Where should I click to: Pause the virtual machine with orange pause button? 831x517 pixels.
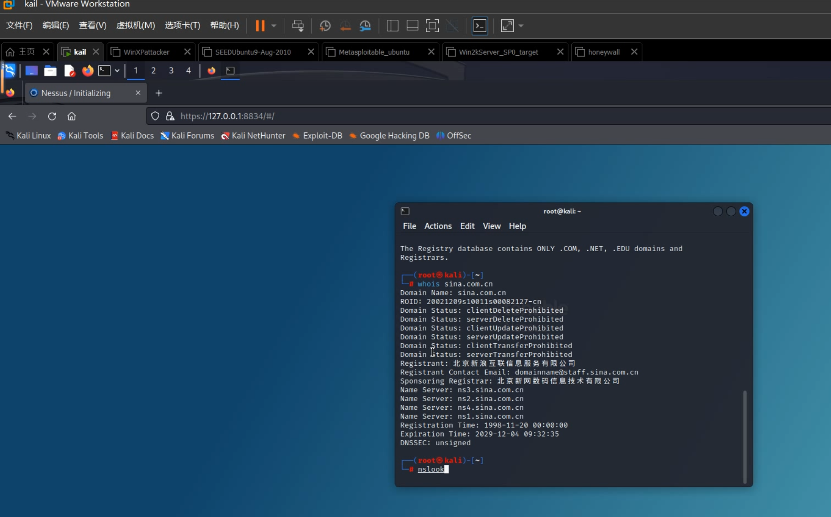pyautogui.click(x=260, y=26)
